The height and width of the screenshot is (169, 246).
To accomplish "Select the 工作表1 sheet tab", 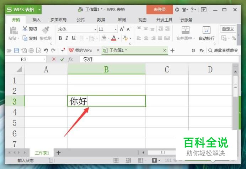I will (x=42, y=153).
